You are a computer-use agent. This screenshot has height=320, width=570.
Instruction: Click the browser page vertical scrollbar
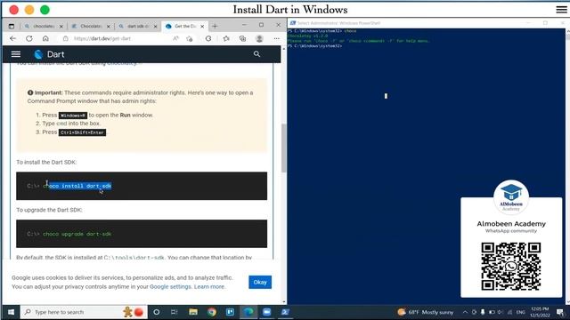(x=283, y=148)
